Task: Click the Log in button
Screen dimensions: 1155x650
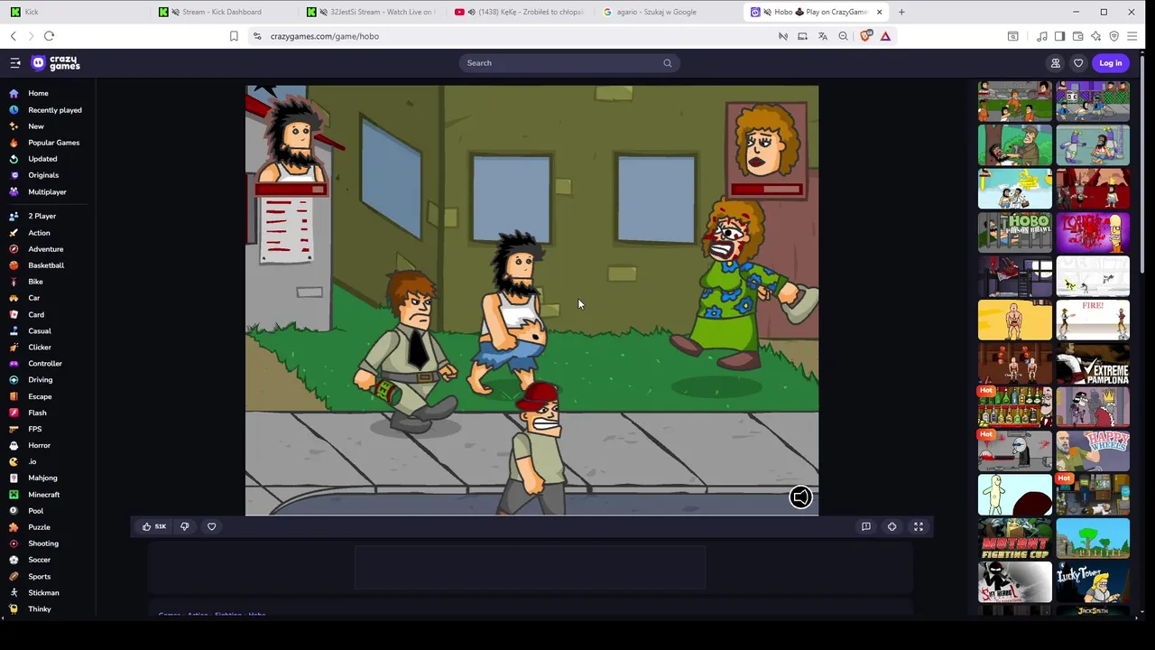Action: [x=1111, y=63]
